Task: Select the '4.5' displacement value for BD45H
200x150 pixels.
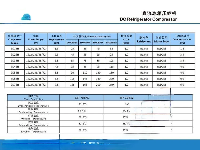Action: click(x=57, y=67)
